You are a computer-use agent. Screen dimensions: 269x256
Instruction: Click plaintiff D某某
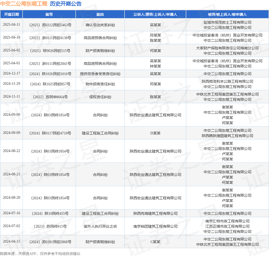point(156,133)
